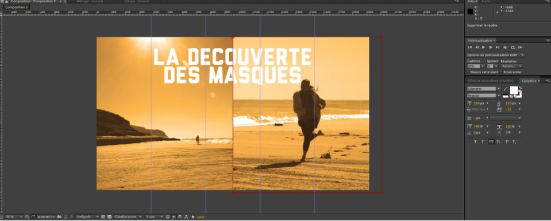Screen dimensions: 551x221
Task: Toggle Faux Bold text style
Action: (476, 142)
